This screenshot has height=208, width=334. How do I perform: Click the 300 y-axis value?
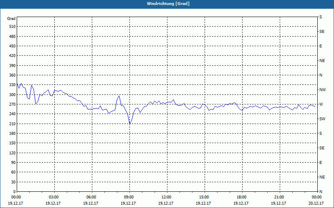[13, 95]
